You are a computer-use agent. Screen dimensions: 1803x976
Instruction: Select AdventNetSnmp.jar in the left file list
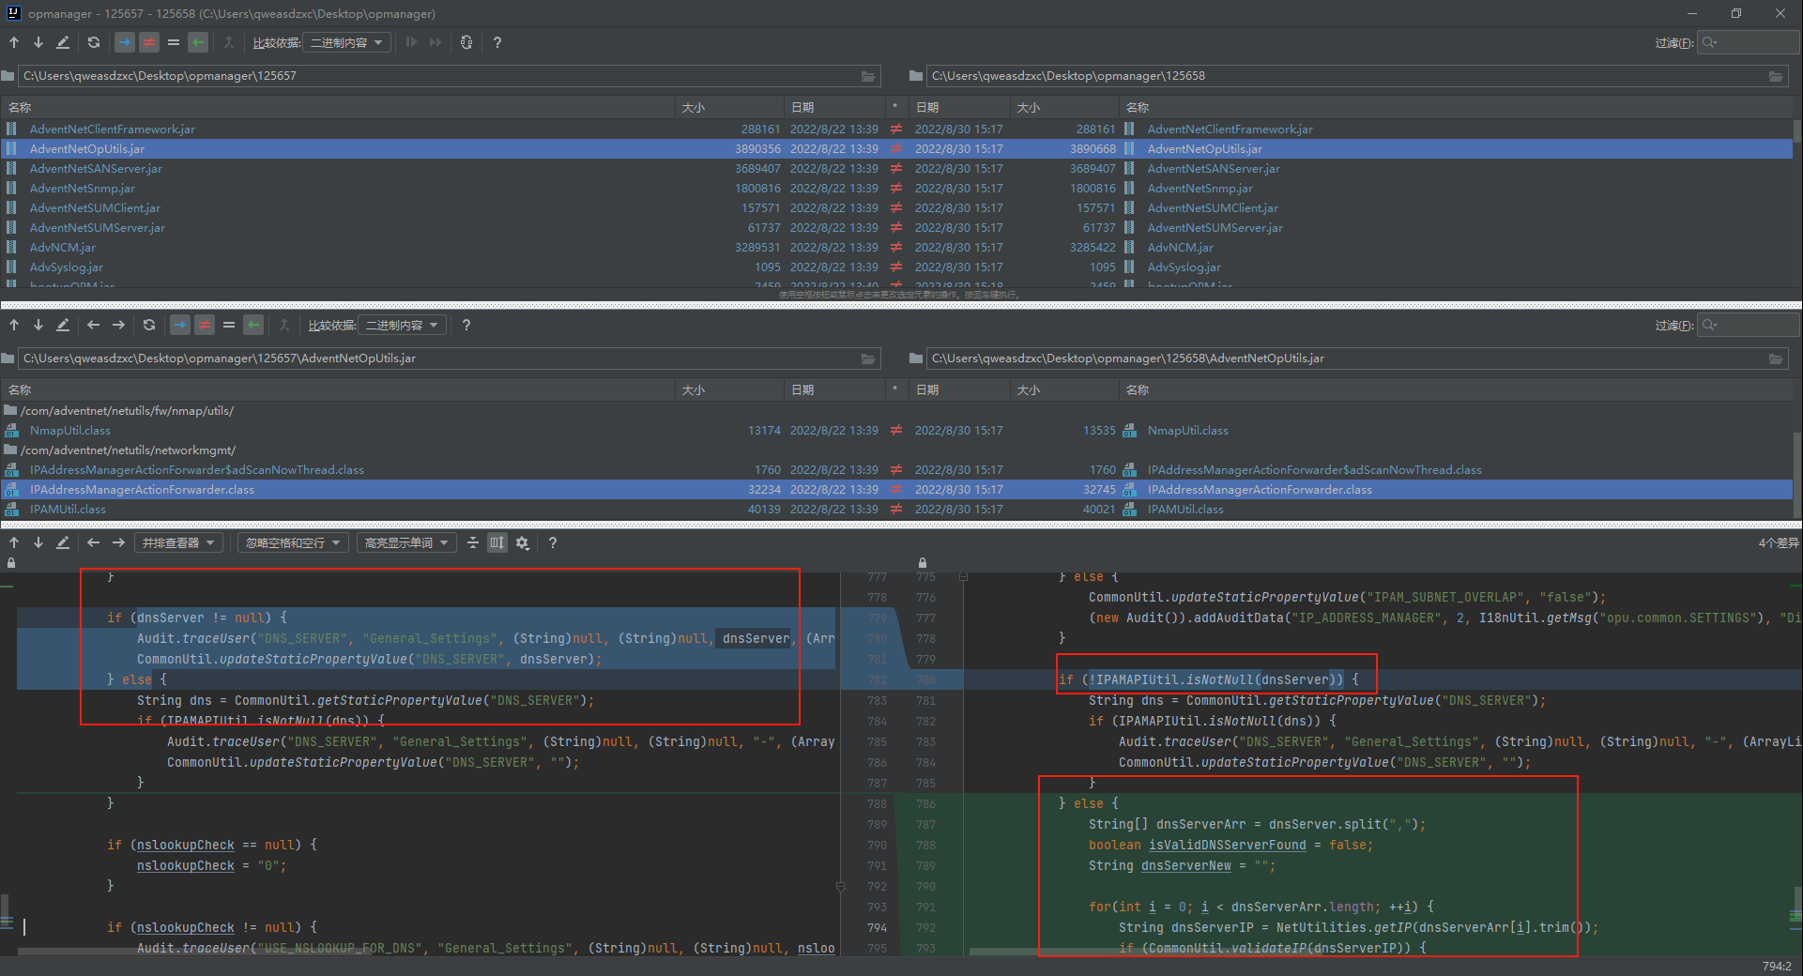coord(83,189)
